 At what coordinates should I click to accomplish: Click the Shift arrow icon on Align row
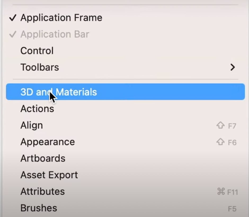click(220, 126)
